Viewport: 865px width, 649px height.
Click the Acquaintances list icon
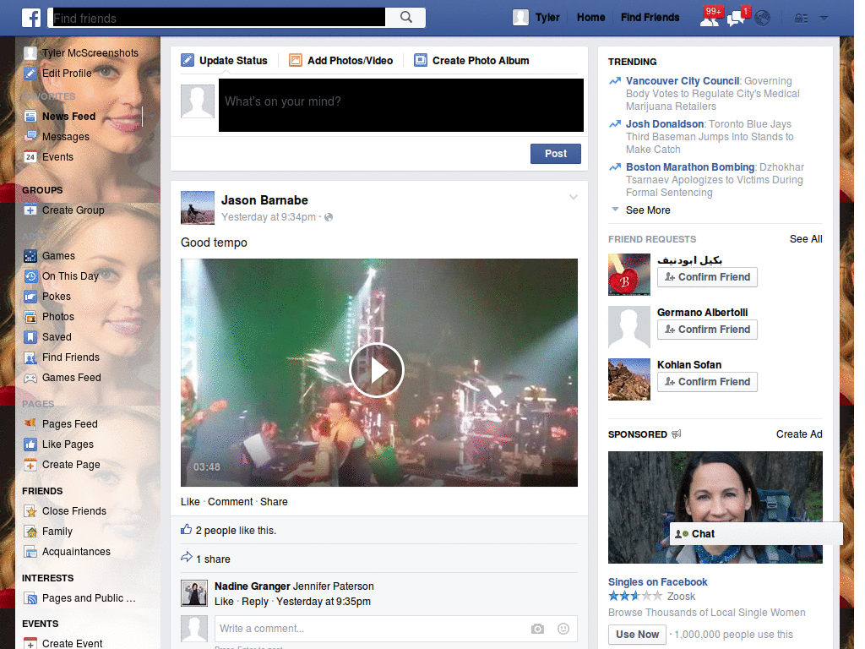tap(30, 552)
